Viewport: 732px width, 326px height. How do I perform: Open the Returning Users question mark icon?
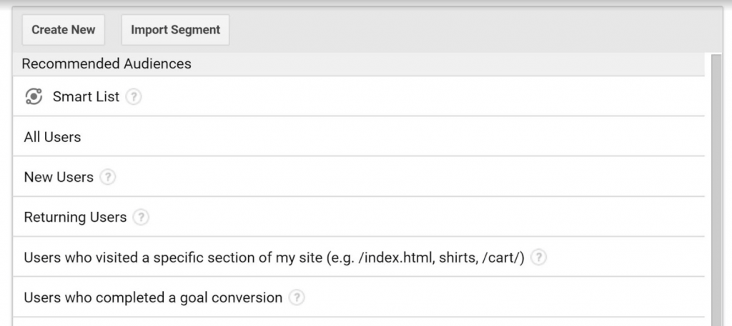[141, 218]
